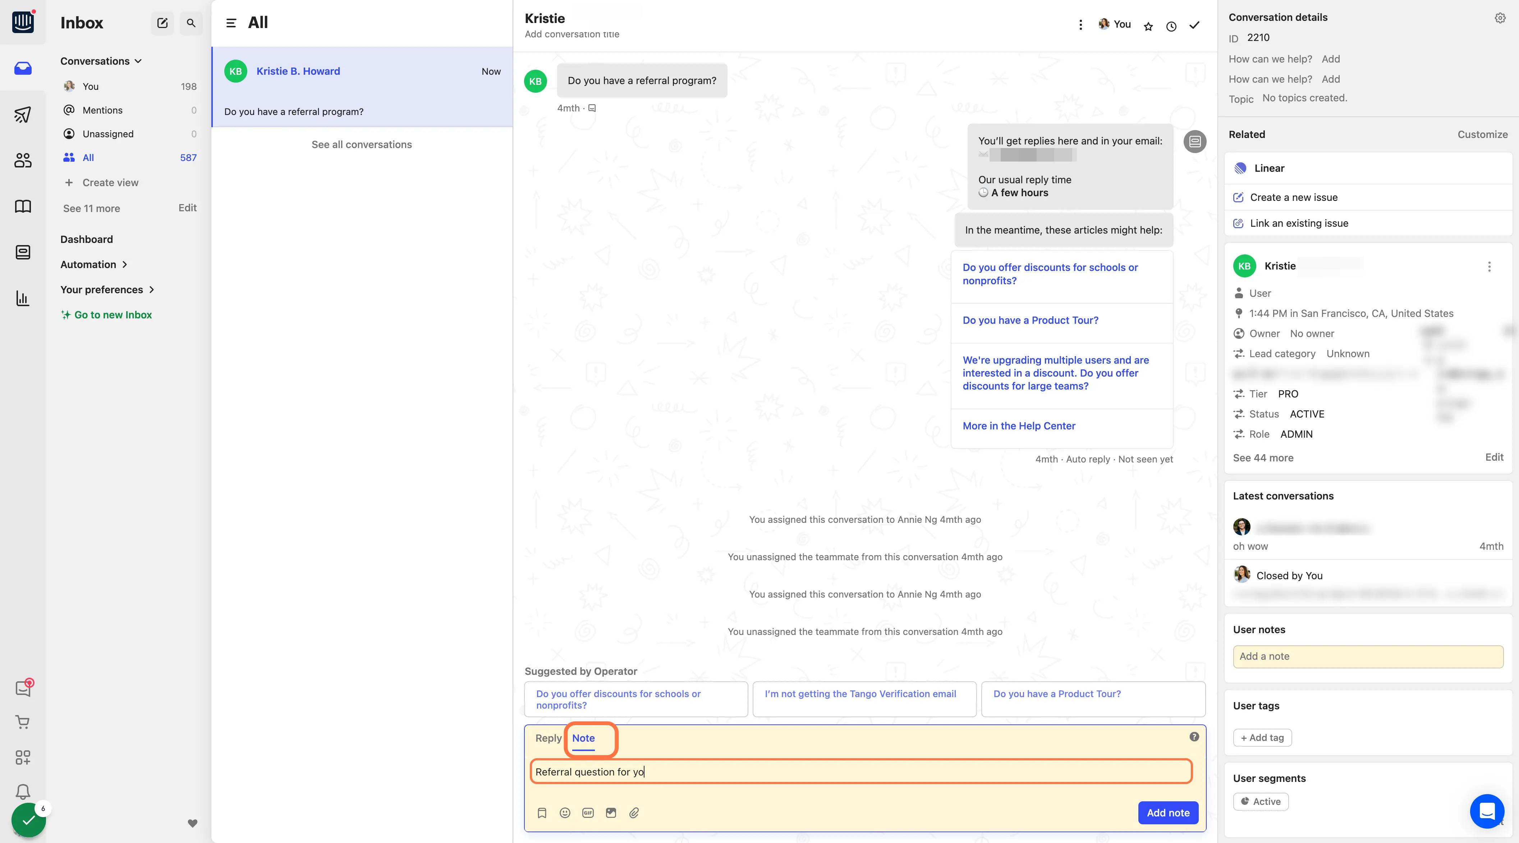Expand Your preferences section
The height and width of the screenshot is (843, 1519).
click(107, 290)
